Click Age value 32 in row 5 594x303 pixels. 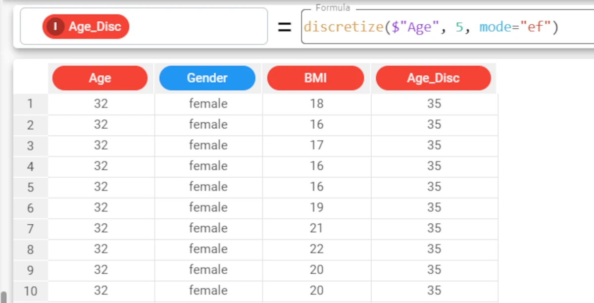101,187
